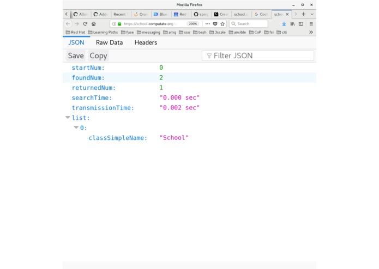Save the JSON with Save button
Viewport: 379px width, 269px height.
click(76, 56)
